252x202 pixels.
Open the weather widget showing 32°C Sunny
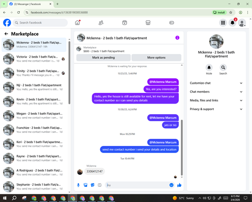183,198
